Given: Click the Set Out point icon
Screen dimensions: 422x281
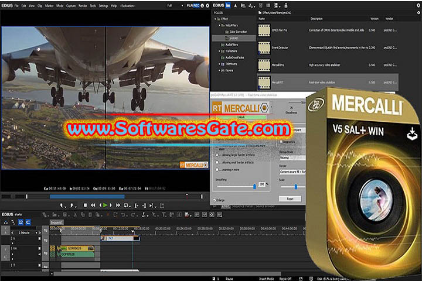Looking at the screenshot, I should [x=73, y=205].
